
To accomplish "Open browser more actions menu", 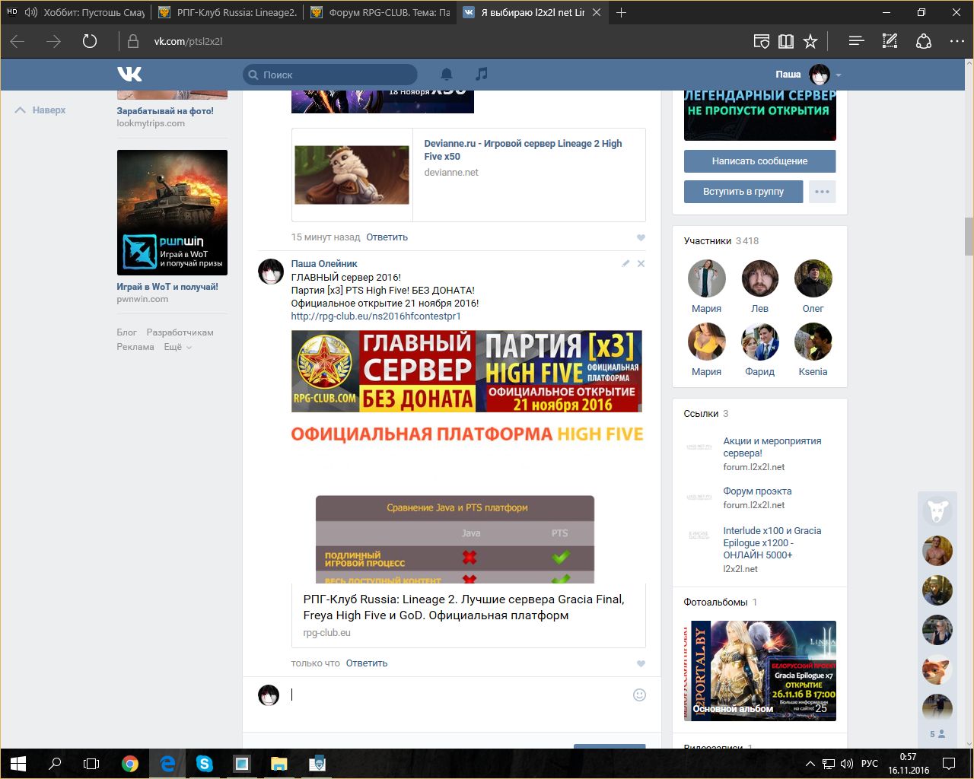I will click(x=957, y=41).
